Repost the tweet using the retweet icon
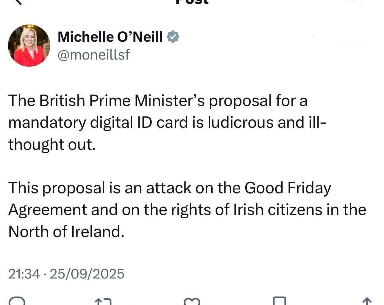This screenshot has height=305, width=384. pyautogui.click(x=103, y=301)
